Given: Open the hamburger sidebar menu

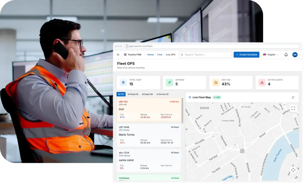Looking at the screenshot, I should coord(118,55).
